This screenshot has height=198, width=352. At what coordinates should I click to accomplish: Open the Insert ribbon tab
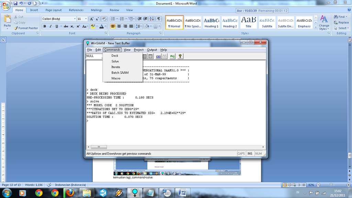34,10
